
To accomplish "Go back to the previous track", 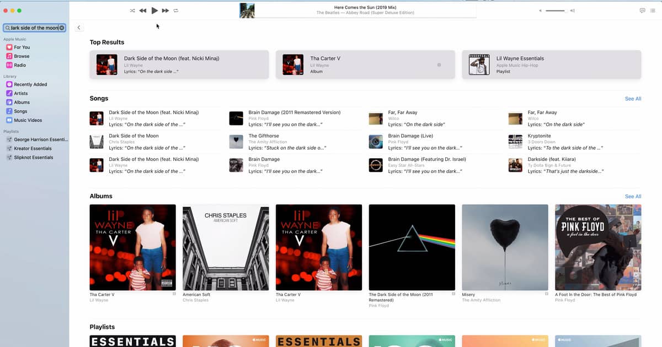I will [x=143, y=10].
